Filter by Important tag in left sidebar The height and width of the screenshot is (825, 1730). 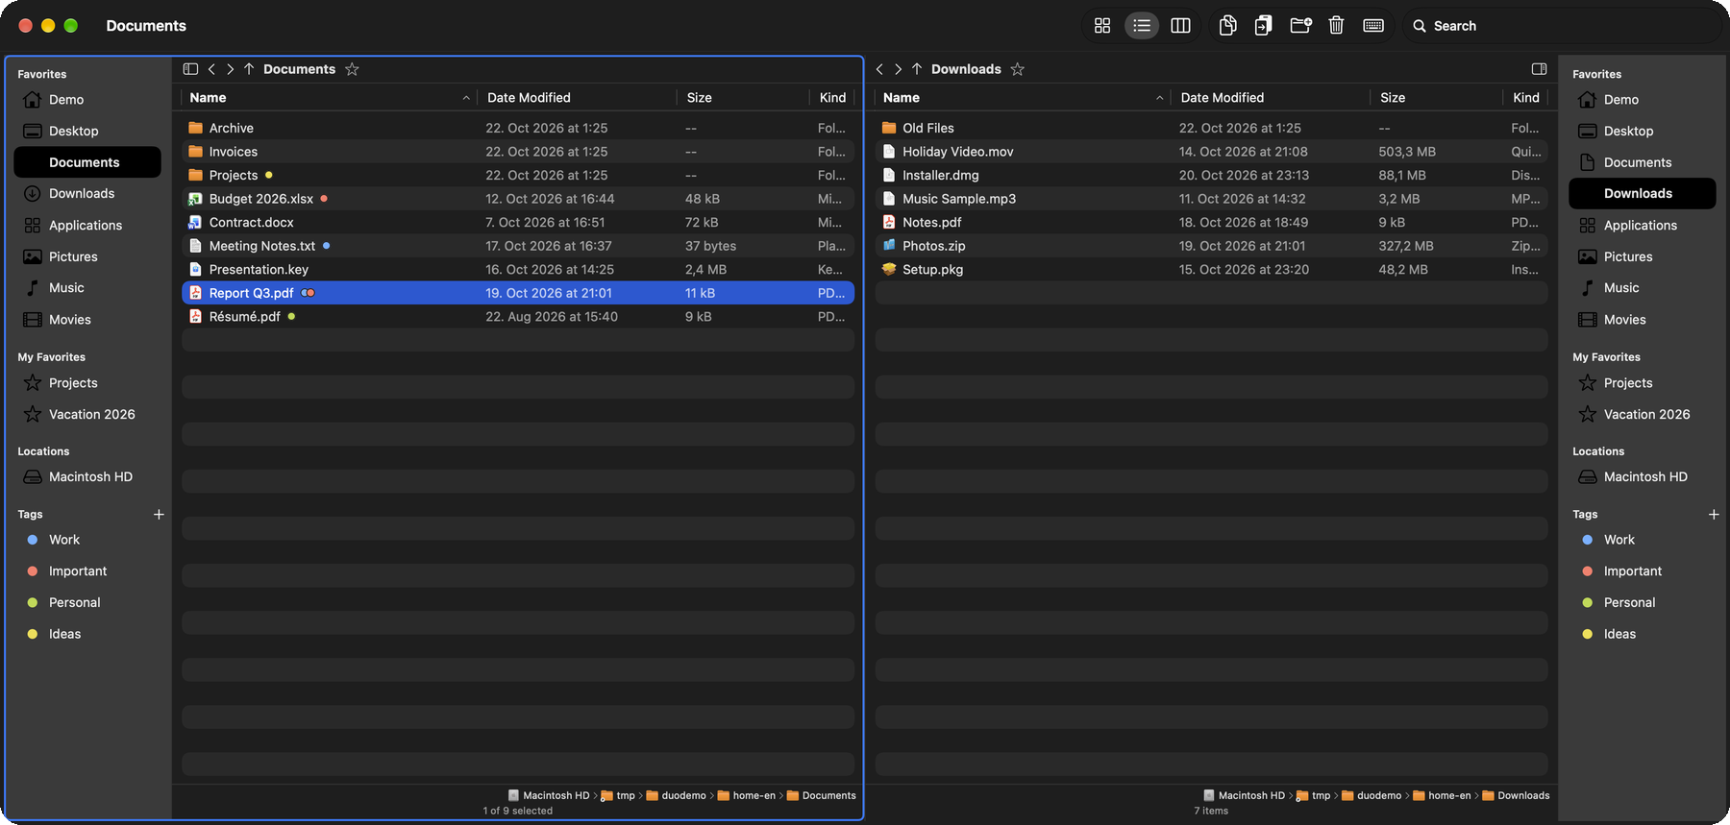tap(87, 571)
